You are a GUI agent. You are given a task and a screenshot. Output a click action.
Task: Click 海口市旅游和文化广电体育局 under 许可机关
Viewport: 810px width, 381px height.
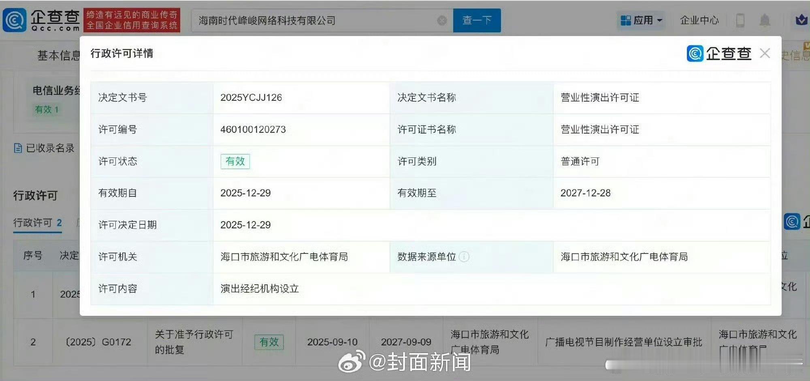click(284, 257)
